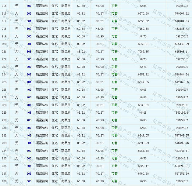The image size is (192, 186).
Task: Open room 508 link
Action: (x=29, y=75)
